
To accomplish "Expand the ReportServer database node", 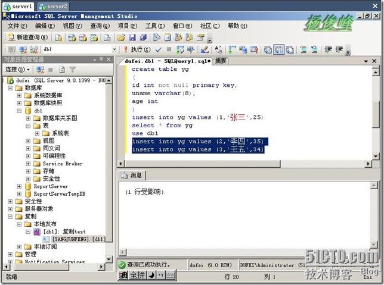I will click(19, 186).
